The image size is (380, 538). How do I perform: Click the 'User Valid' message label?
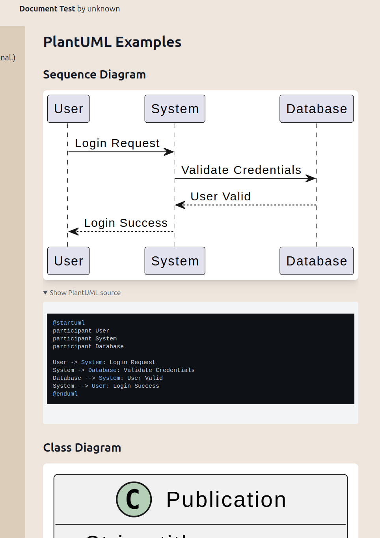point(221,196)
